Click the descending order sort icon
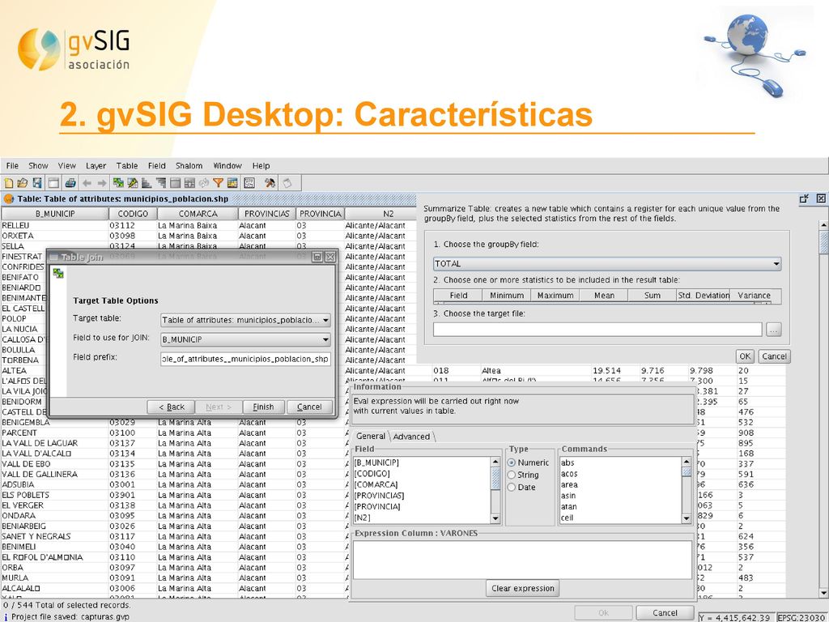This screenshot has width=829, height=622. pyautogui.click(x=161, y=183)
